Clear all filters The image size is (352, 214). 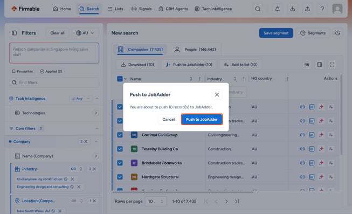57,33
